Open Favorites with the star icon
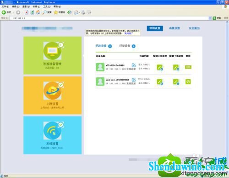The height and width of the screenshot is (178, 229). pyautogui.click(x=60, y=12)
